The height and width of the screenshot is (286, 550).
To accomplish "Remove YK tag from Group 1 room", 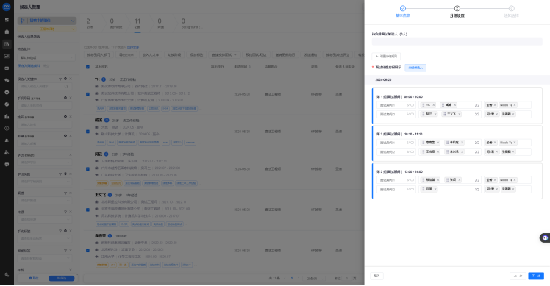I will [434, 105].
